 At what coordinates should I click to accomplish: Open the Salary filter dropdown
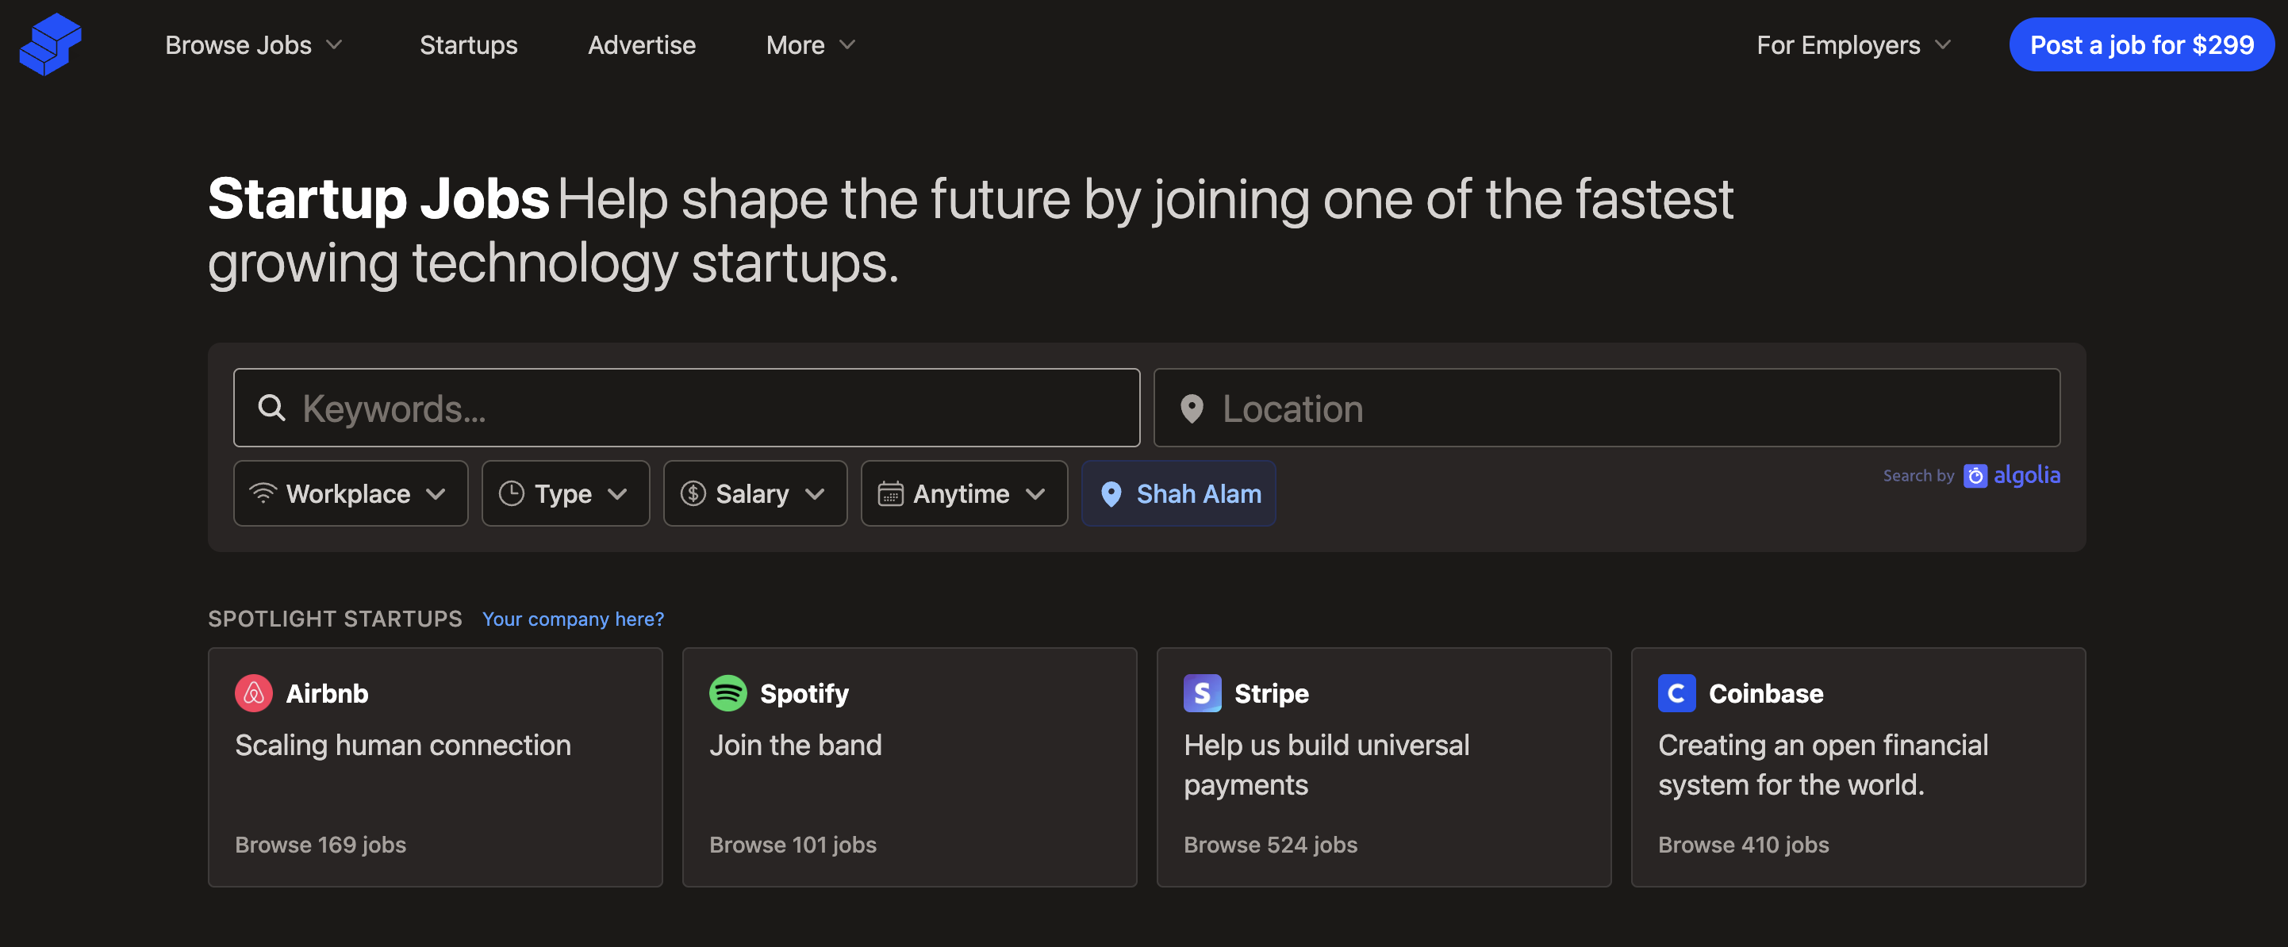coord(754,494)
